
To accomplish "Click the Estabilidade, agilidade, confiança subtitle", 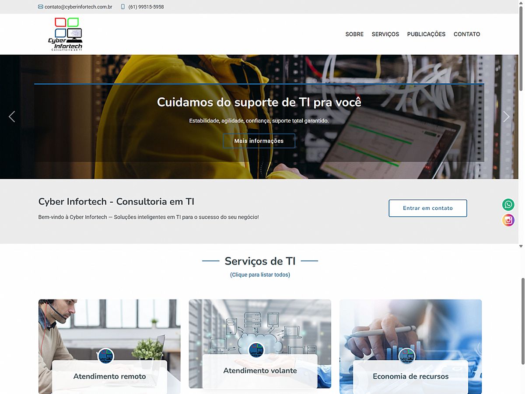I will [259, 121].
